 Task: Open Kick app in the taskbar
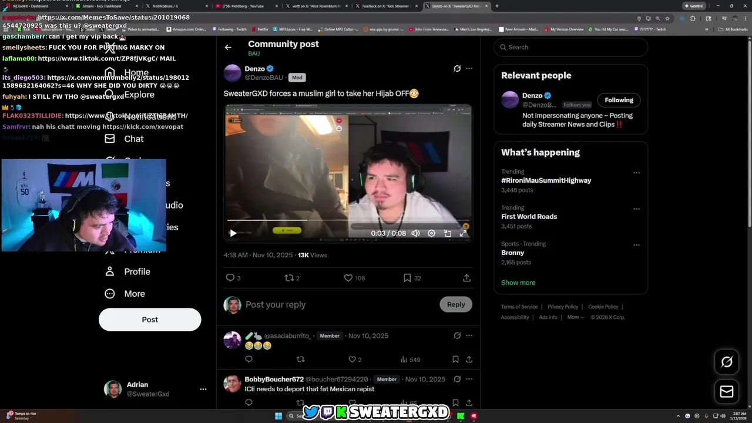pyautogui.click(x=461, y=416)
